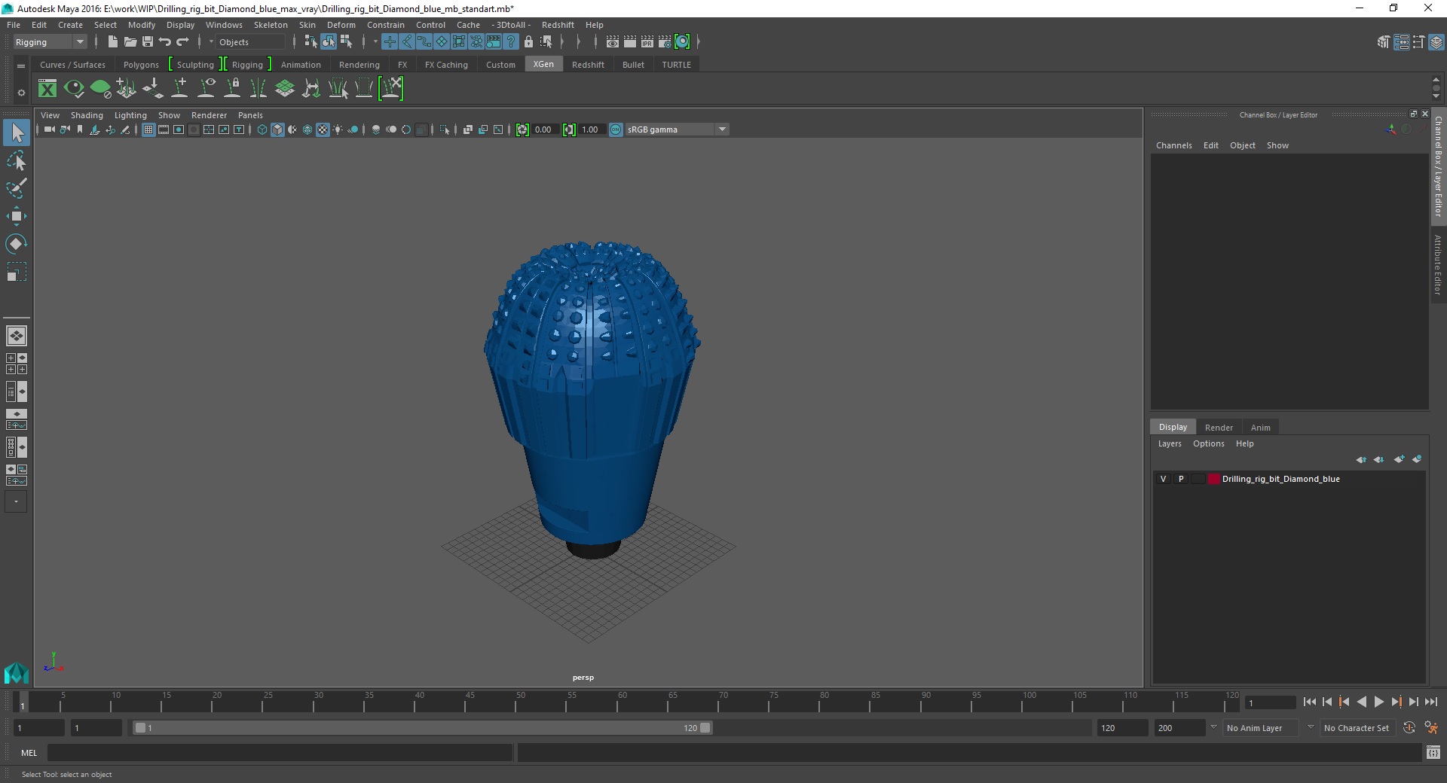The height and width of the screenshot is (783, 1447).
Task: Click the Undo arrow icon
Action: click(165, 42)
